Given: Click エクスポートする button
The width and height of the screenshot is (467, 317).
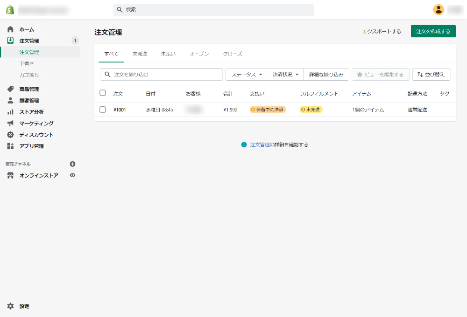Looking at the screenshot, I should click(382, 31).
